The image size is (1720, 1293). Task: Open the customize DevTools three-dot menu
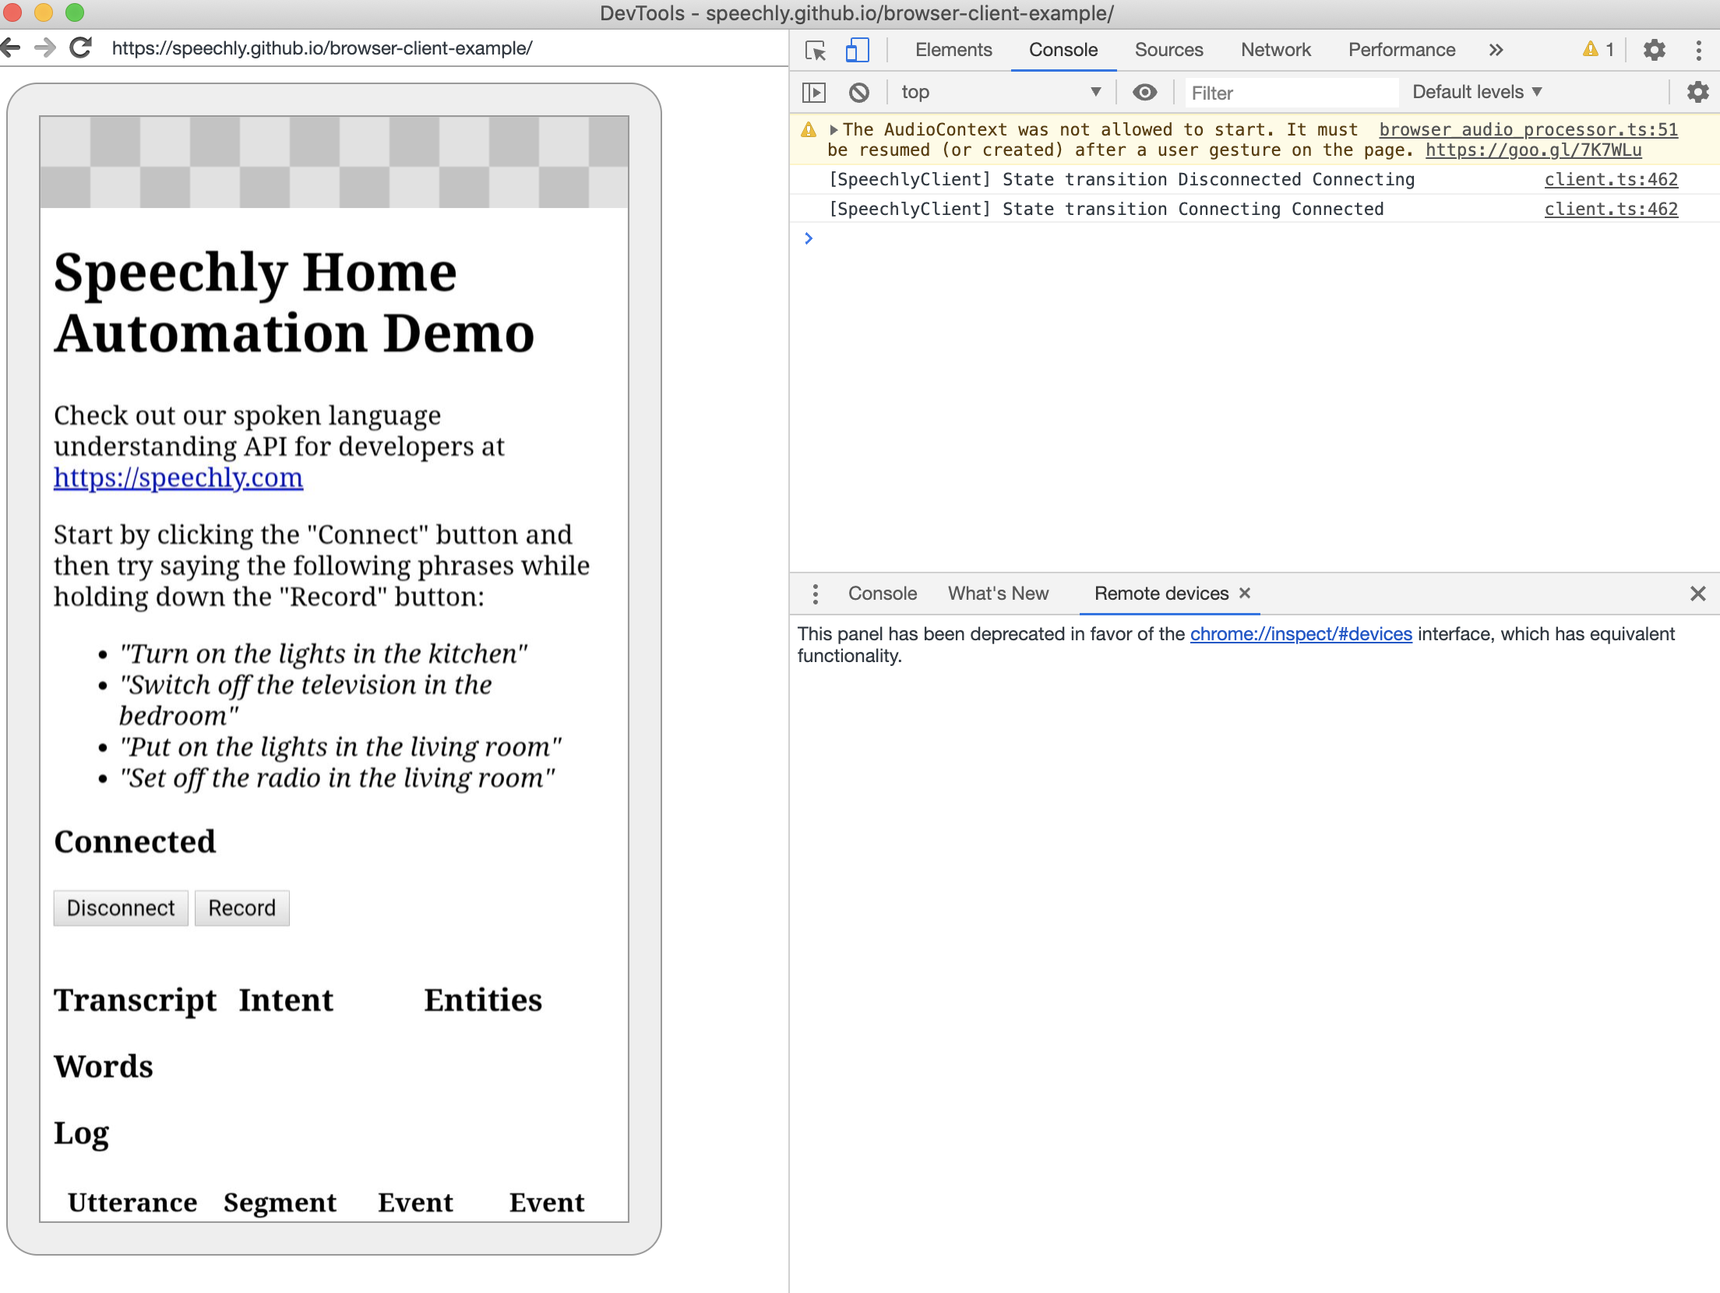tap(1699, 49)
